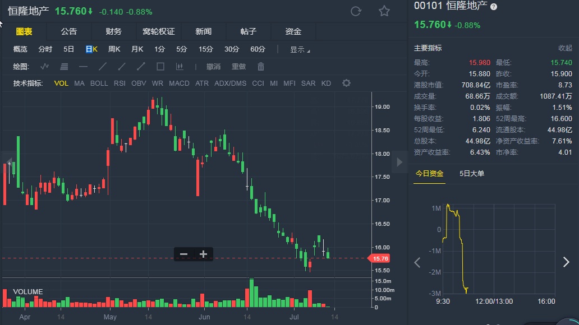This screenshot has width=579, height=325.
Task: Go to next fund chart with right chevron
Action: (566, 262)
